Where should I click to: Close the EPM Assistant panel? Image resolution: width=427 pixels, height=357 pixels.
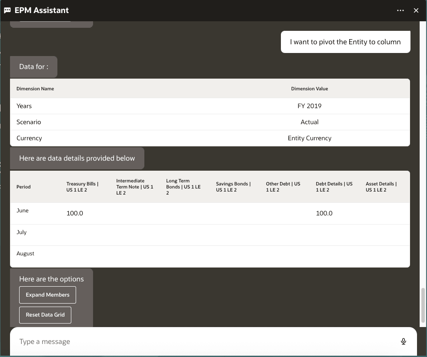point(416,10)
